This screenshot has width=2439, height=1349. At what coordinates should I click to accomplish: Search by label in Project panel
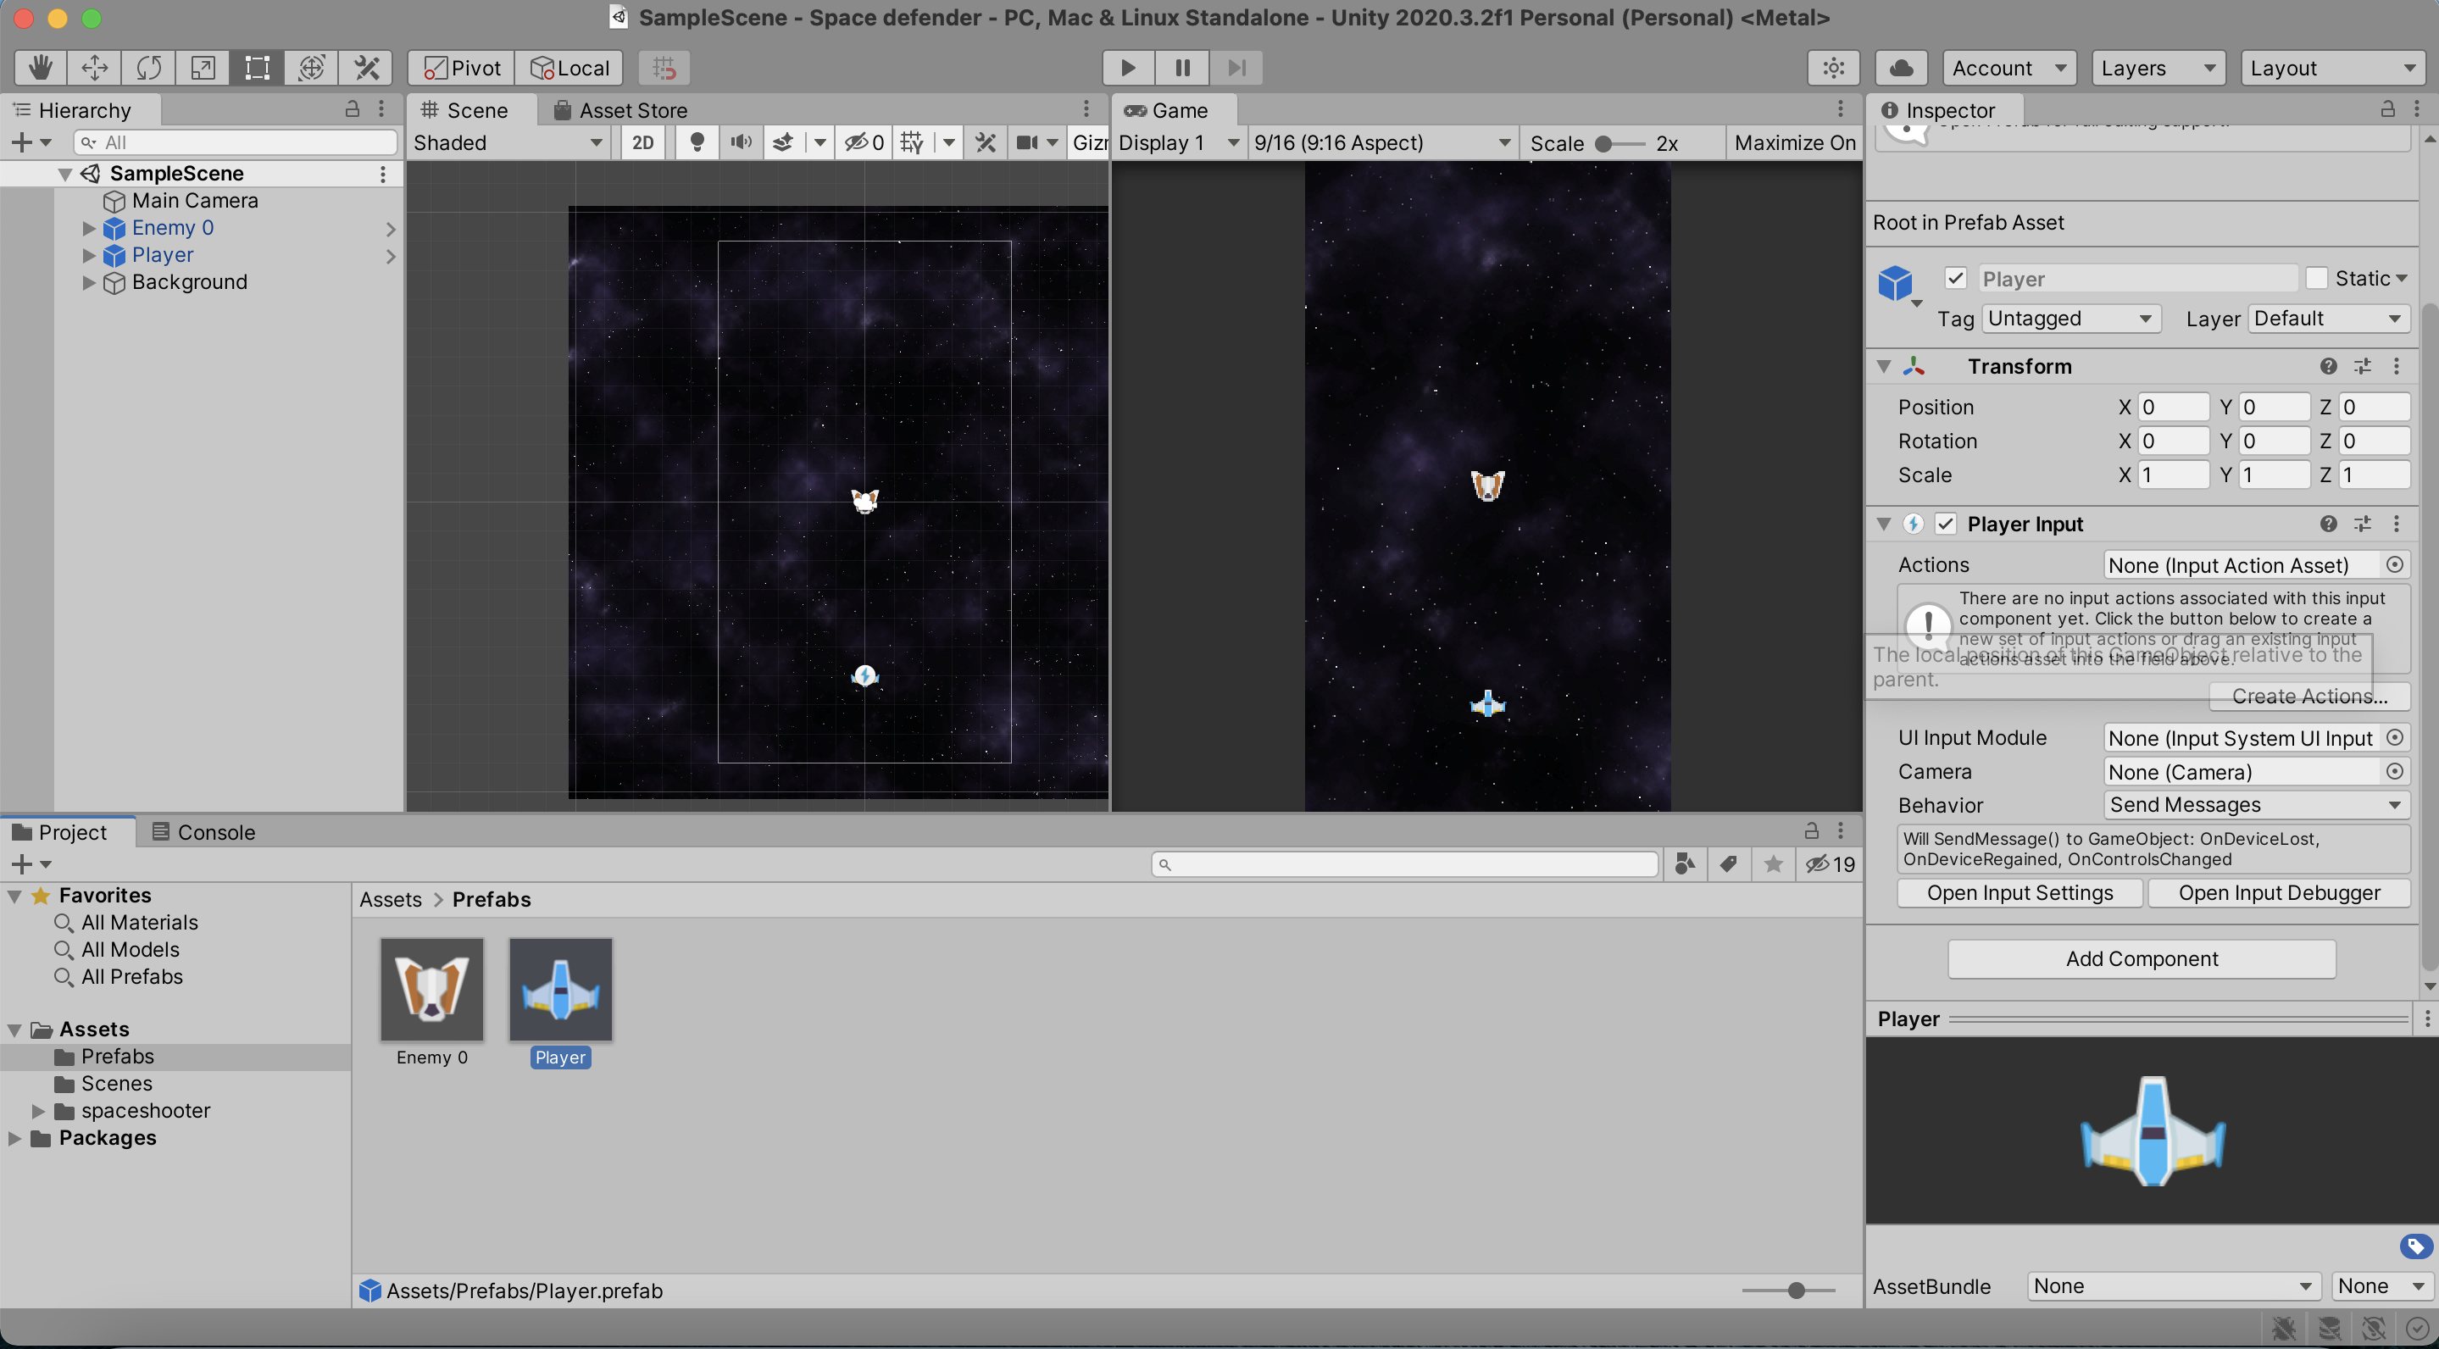tap(1728, 863)
